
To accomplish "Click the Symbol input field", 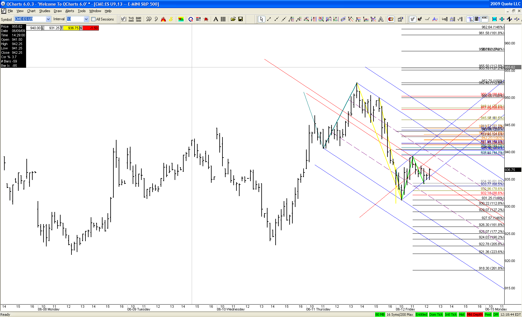I will [30, 19].
